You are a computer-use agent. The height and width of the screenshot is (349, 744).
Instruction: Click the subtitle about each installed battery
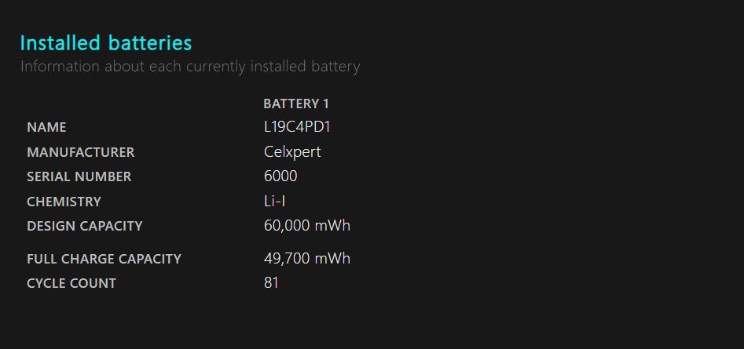point(190,67)
